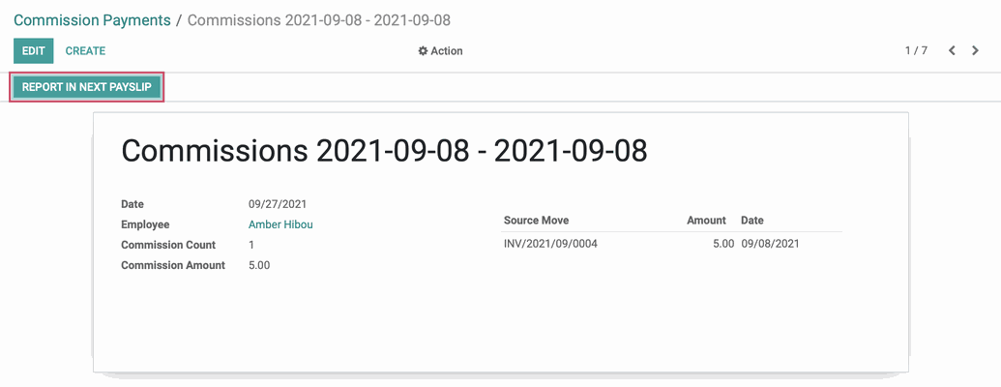
Task: Click the Edit button
Action: 34,51
